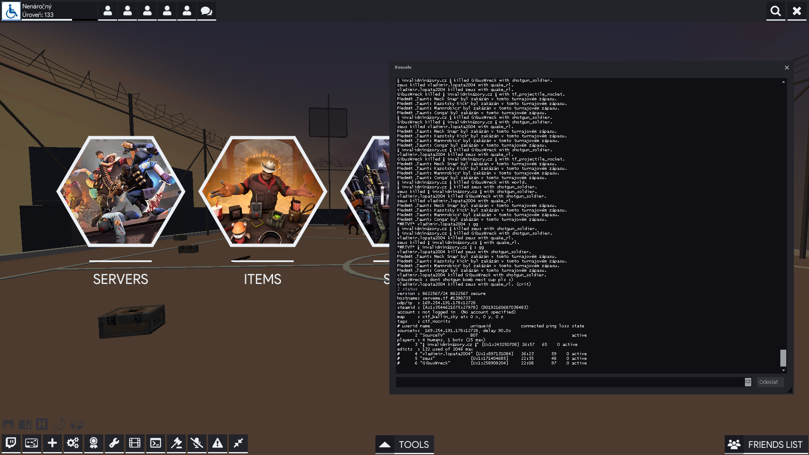Toggle the compress arrows minimal mode icon
The width and height of the screenshot is (809, 455).
238,443
